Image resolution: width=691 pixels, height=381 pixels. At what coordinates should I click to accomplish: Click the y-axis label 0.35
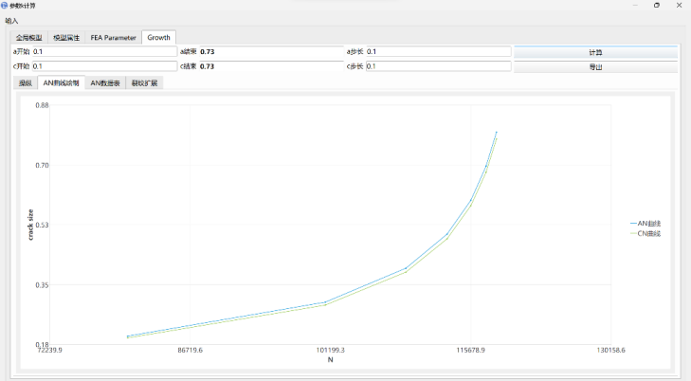tap(42, 285)
